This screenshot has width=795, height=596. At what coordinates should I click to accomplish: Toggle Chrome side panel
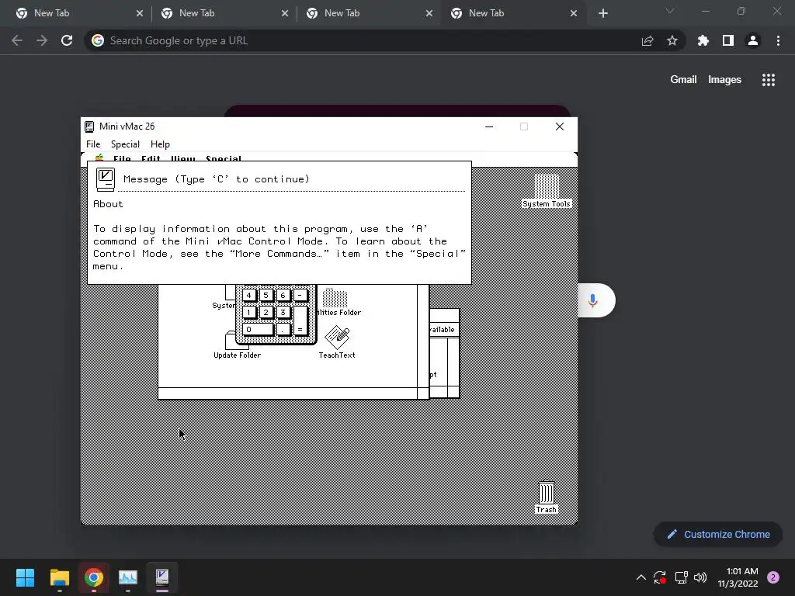click(727, 40)
